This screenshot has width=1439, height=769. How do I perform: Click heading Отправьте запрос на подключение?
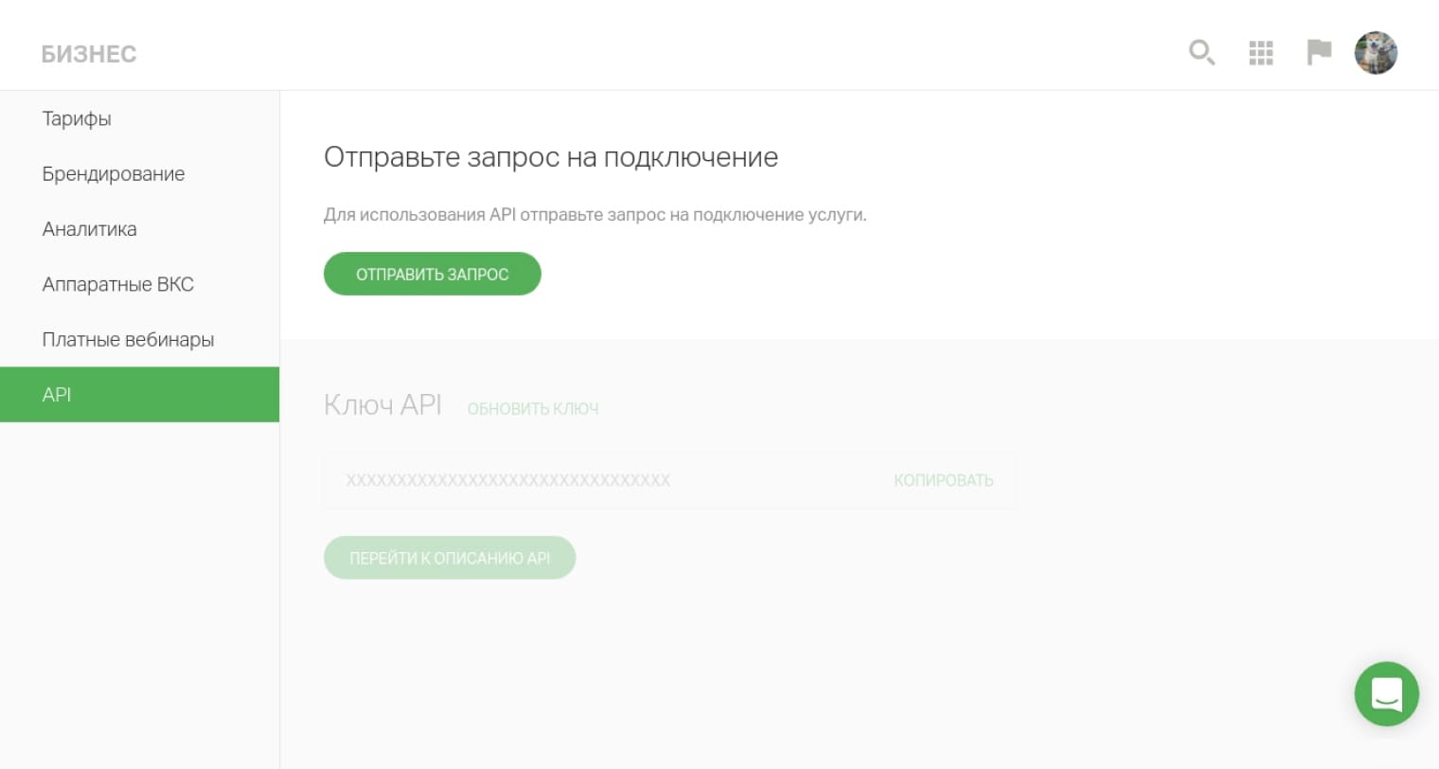tap(550, 157)
